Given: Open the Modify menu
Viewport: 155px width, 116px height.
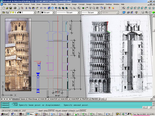Looking at the screenshot, I should click(54, 4).
